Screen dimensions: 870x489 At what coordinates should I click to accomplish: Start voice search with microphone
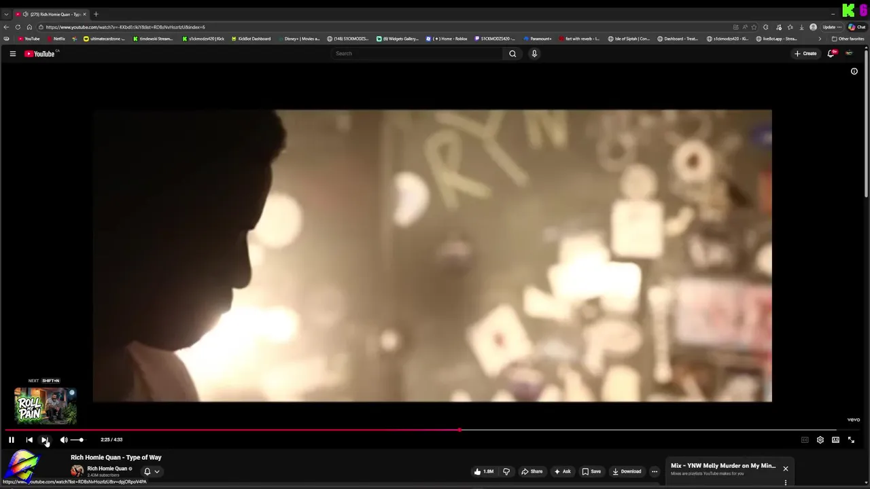pos(534,54)
